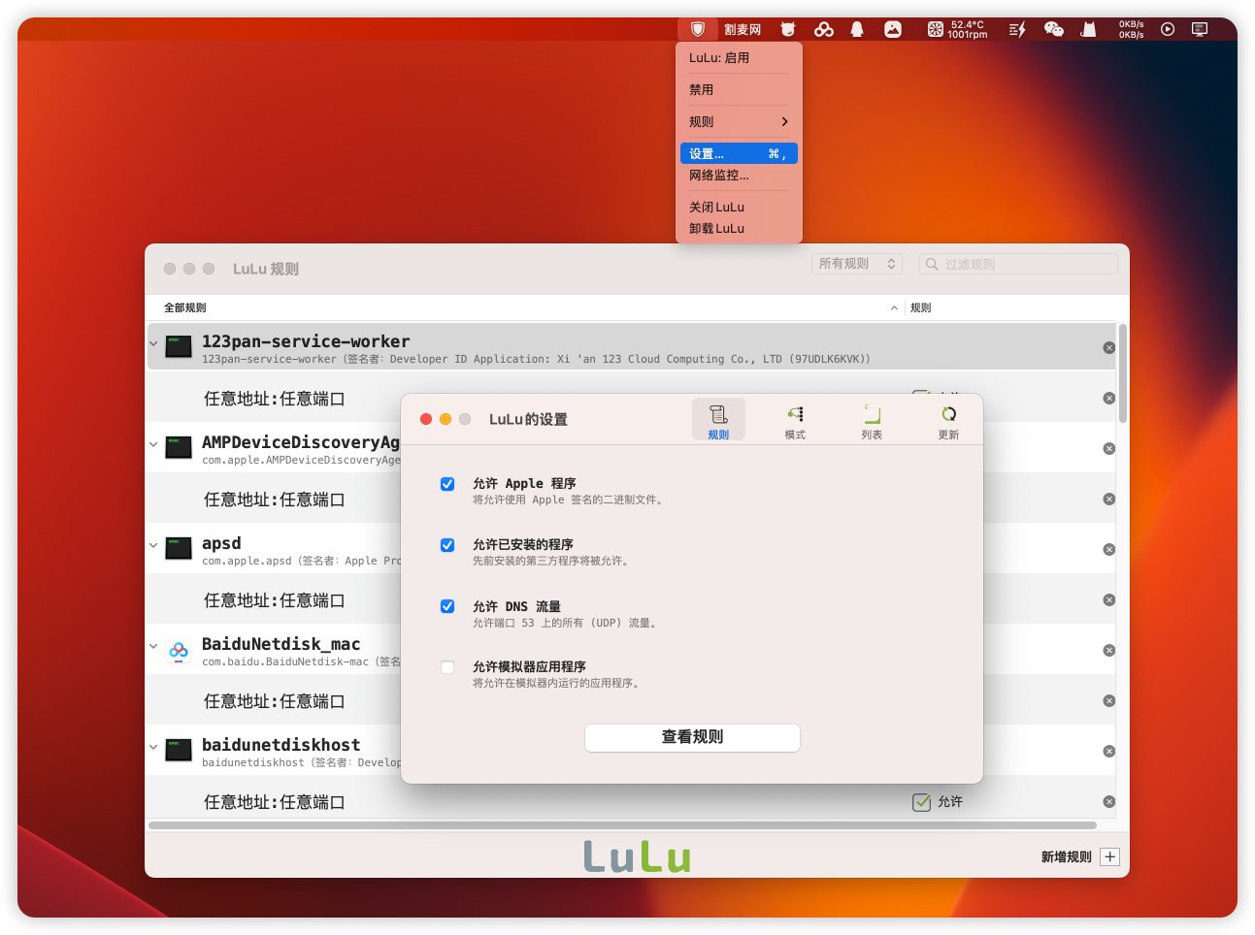Expand the 规则 submenu in LuLu menu
The height and width of the screenshot is (935, 1255).
click(x=739, y=122)
